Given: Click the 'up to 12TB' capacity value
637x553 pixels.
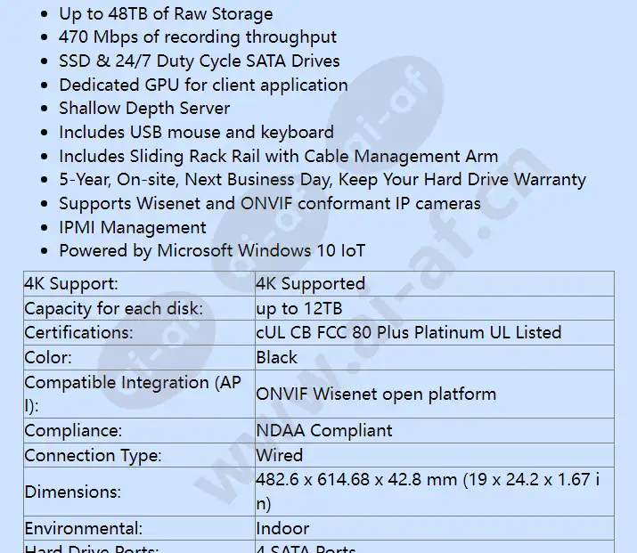Looking at the screenshot, I should (x=299, y=309).
